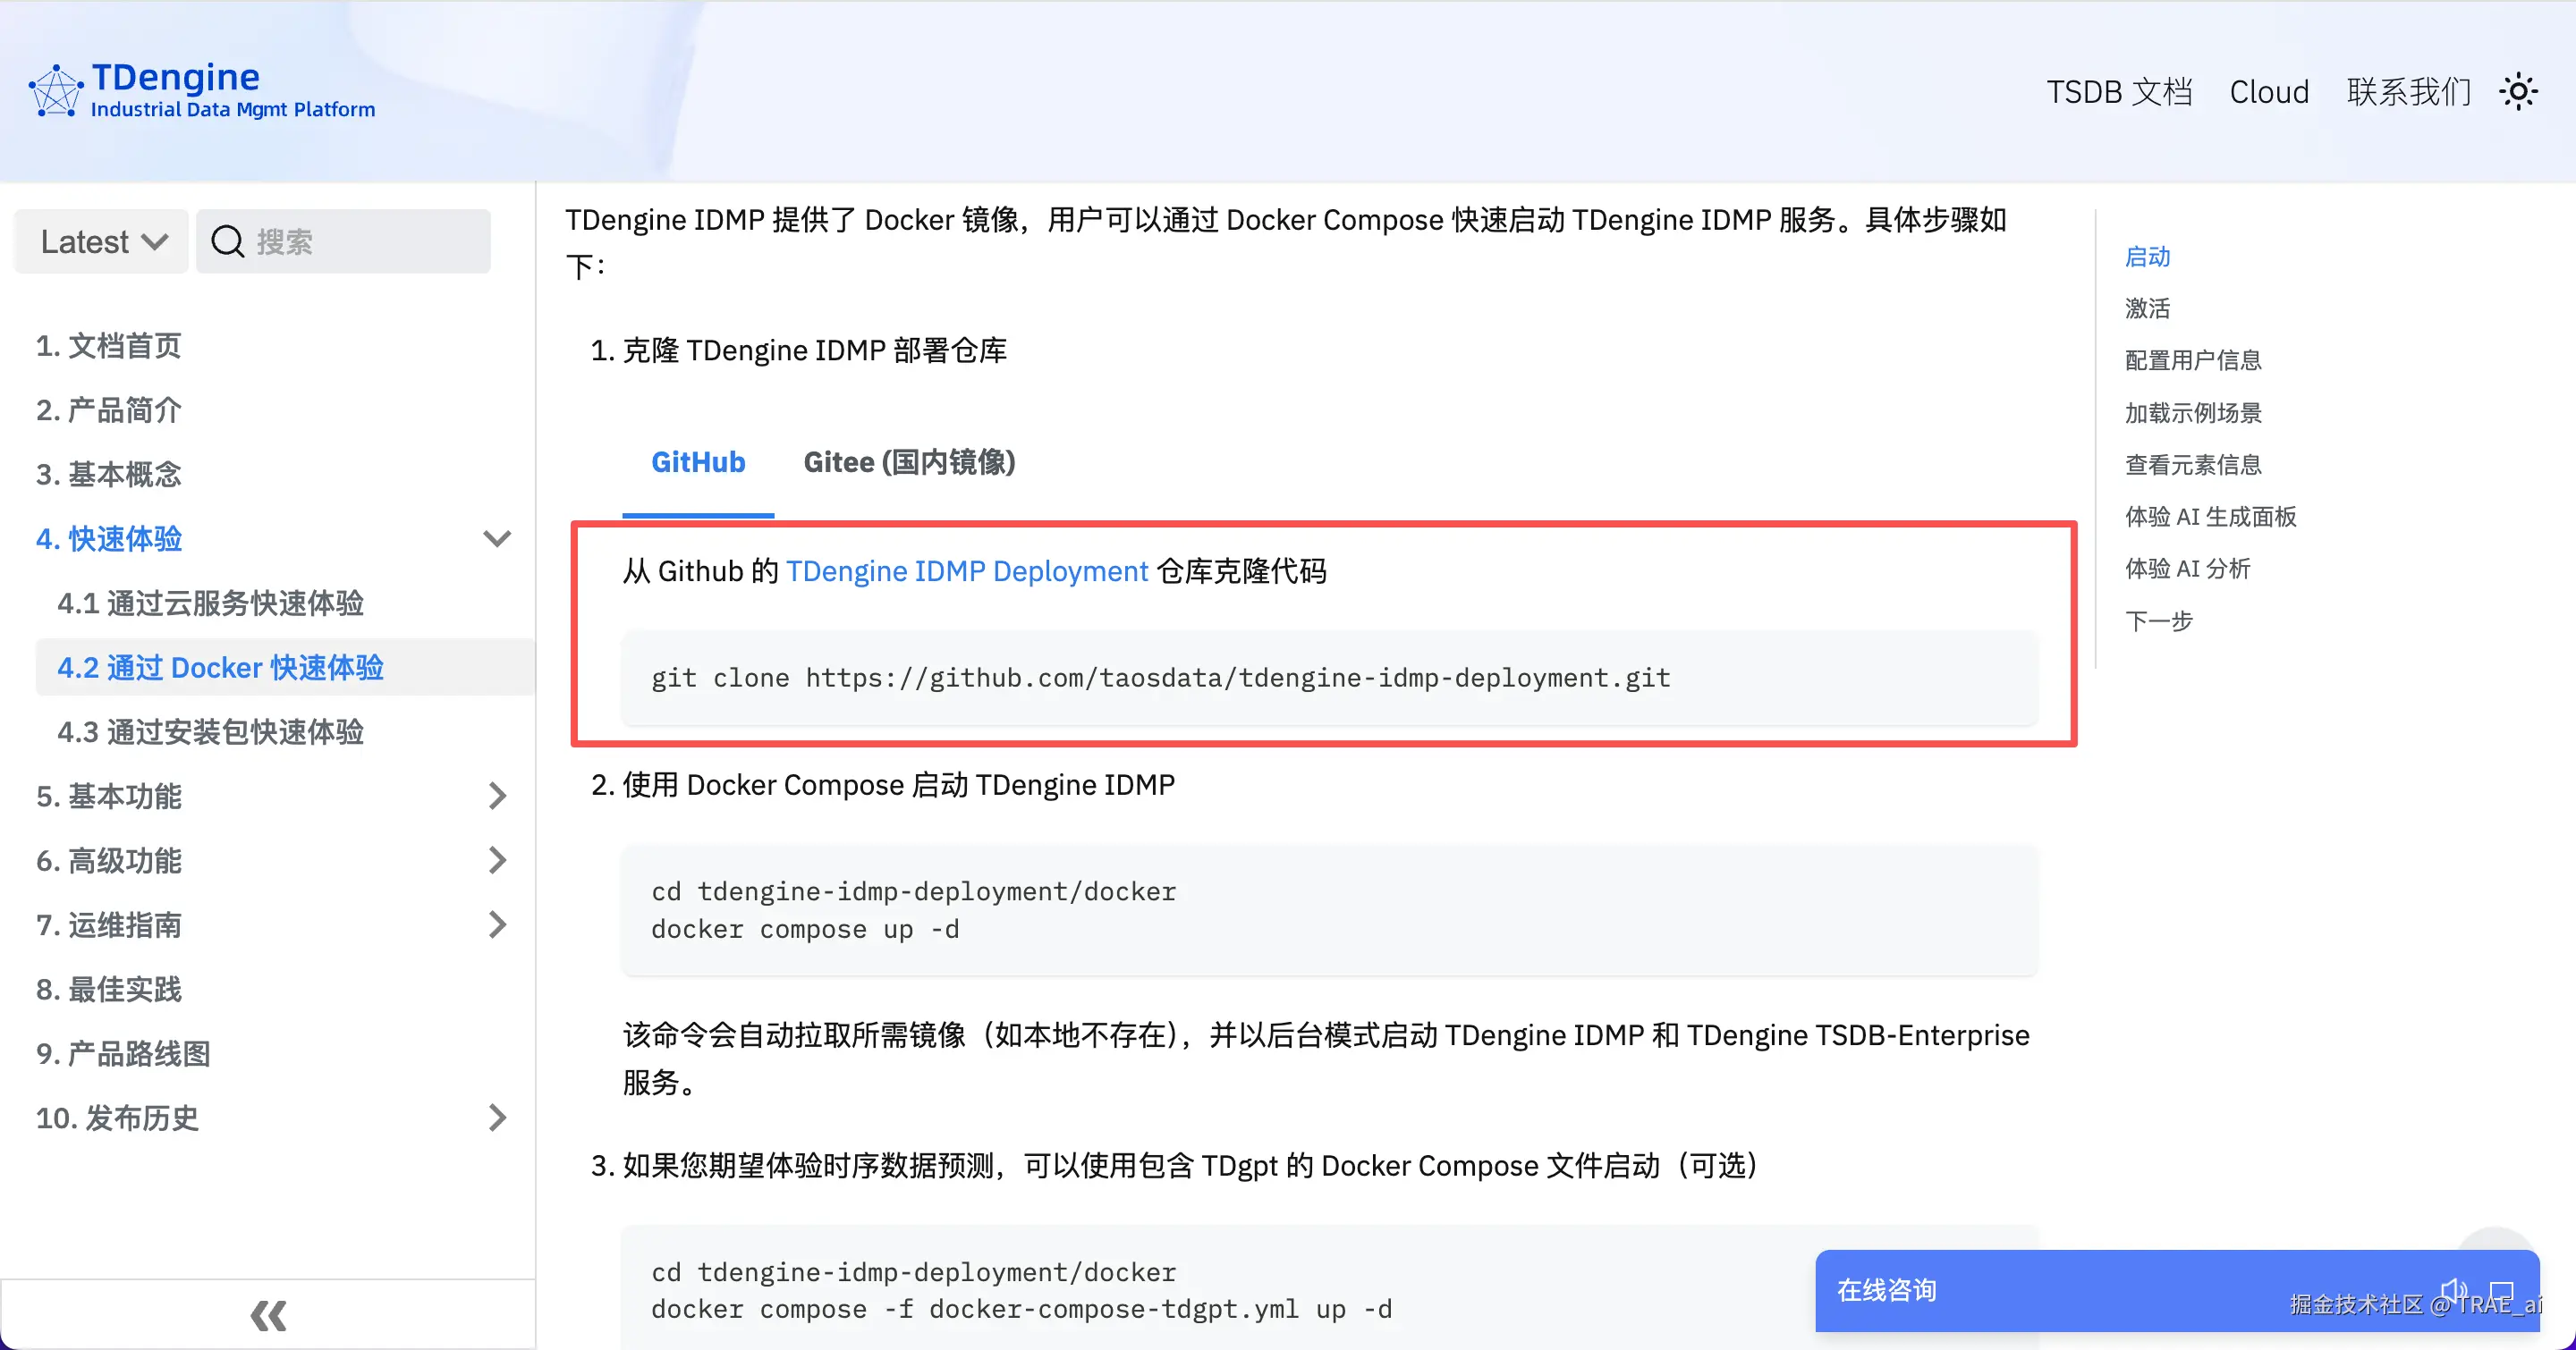Click the search magnifier icon

[227, 241]
